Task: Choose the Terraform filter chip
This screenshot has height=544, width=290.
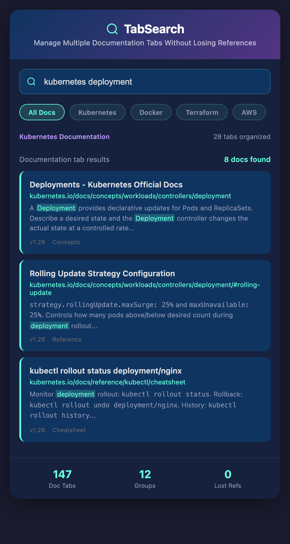Action: [x=202, y=112]
